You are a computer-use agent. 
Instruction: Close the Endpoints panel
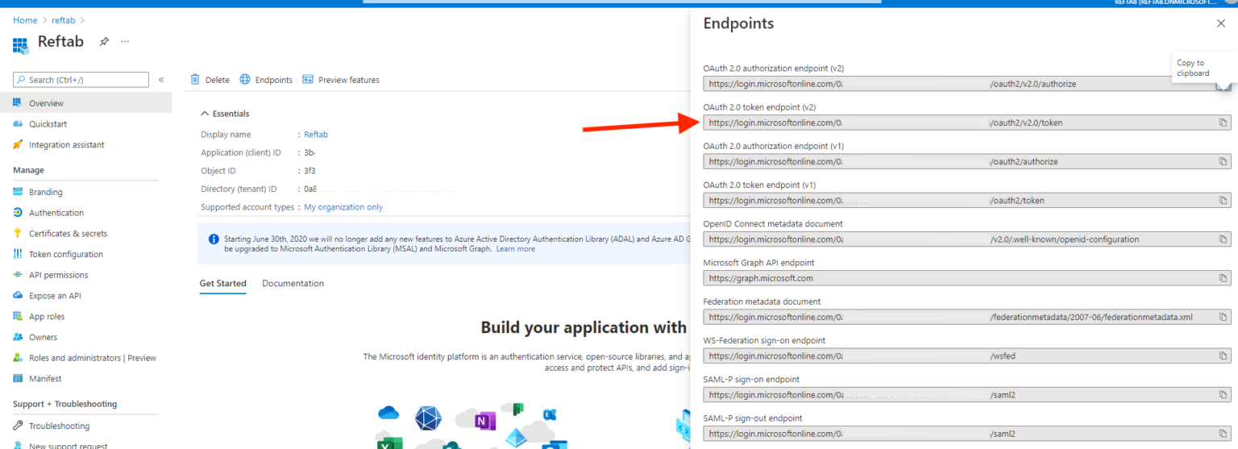pyautogui.click(x=1220, y=23)
